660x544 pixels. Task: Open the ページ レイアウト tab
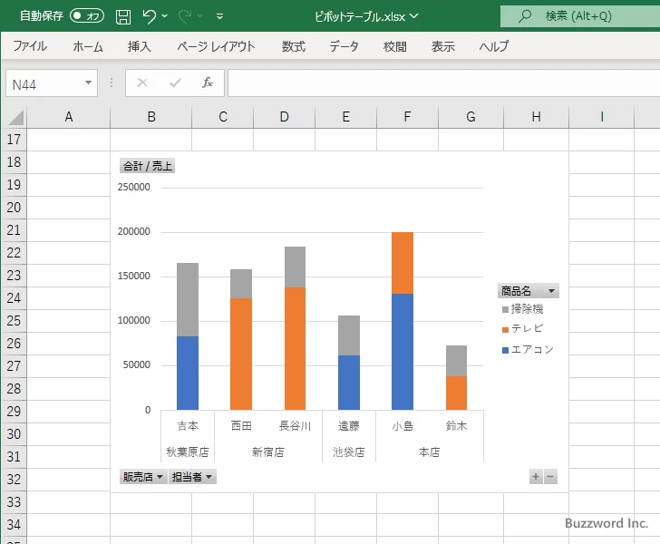pos(216,46)
